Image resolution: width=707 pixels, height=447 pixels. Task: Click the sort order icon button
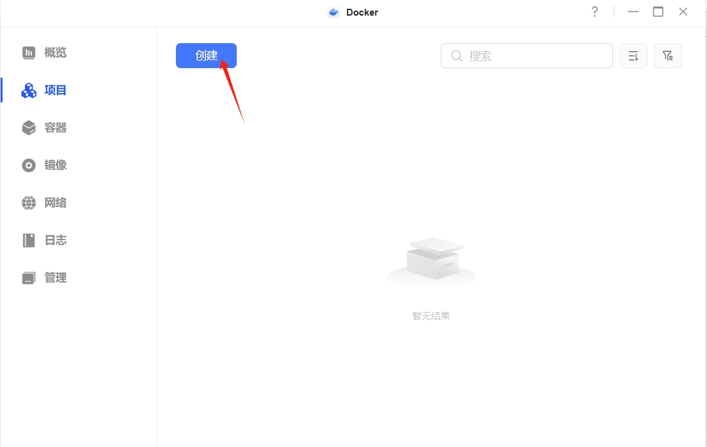(x=633, y=56)
